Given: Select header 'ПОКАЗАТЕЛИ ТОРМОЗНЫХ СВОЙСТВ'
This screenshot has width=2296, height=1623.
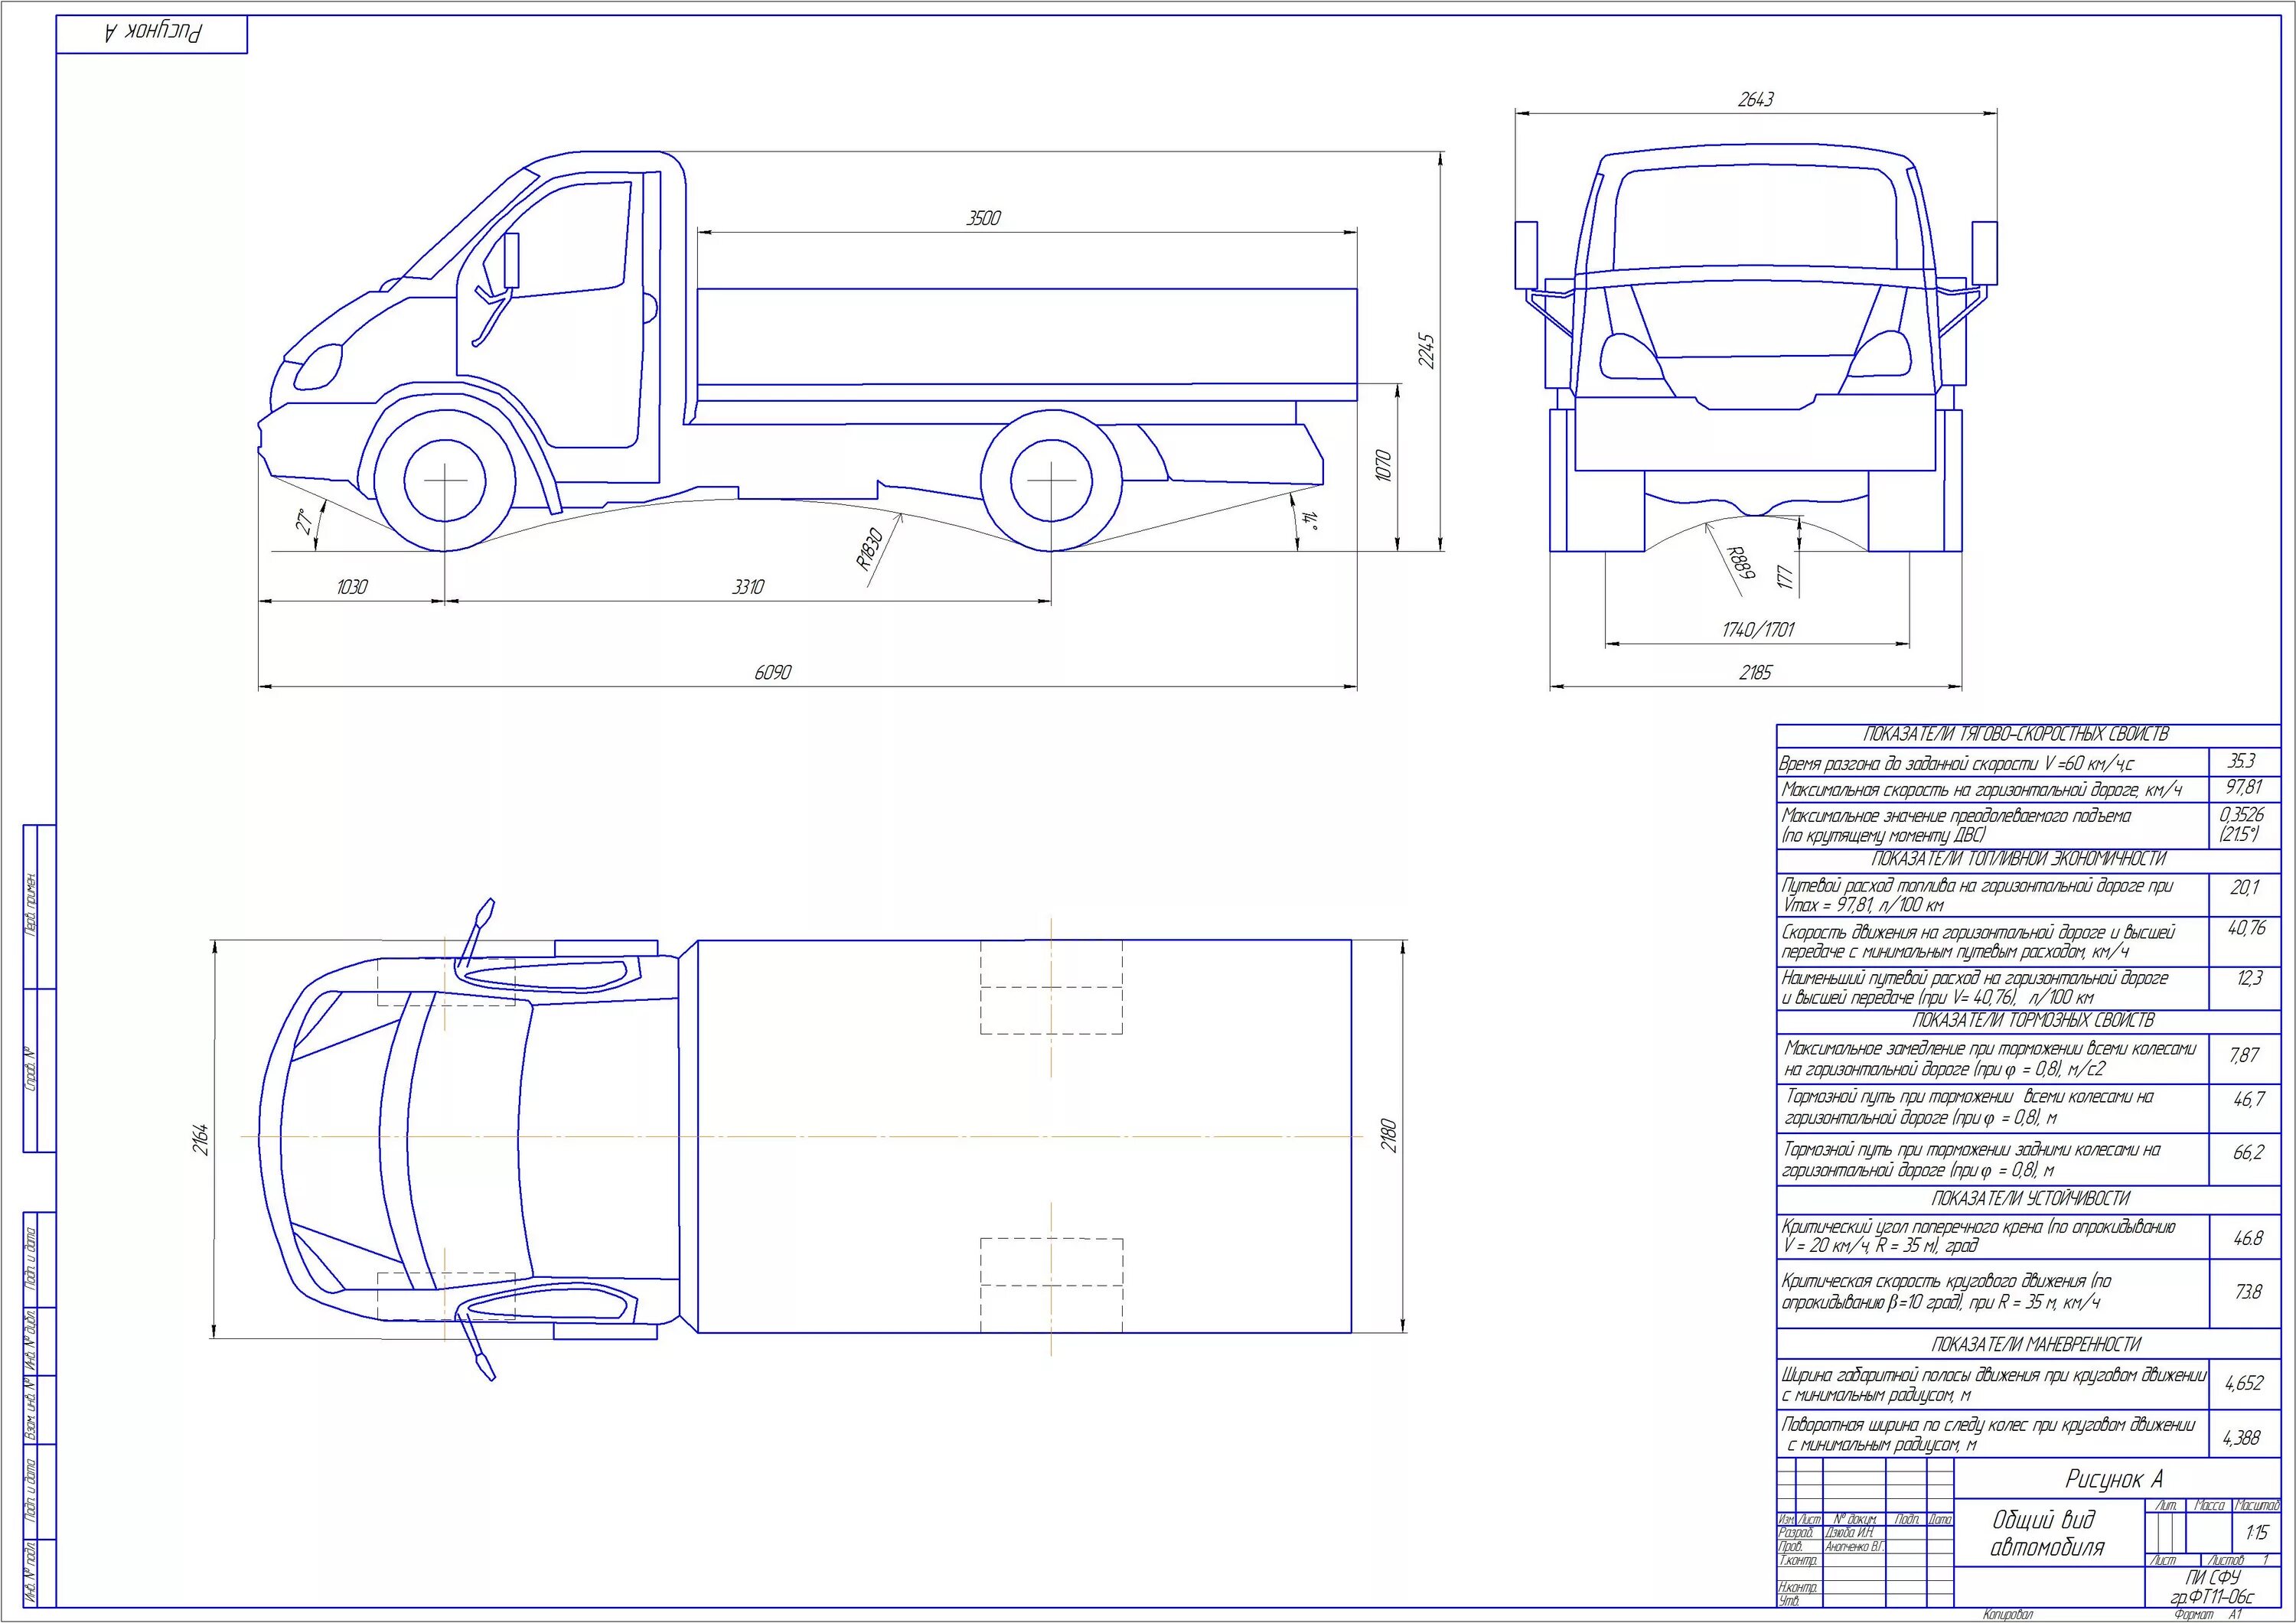Looking at the screenshot, I should point(2029,1021).
